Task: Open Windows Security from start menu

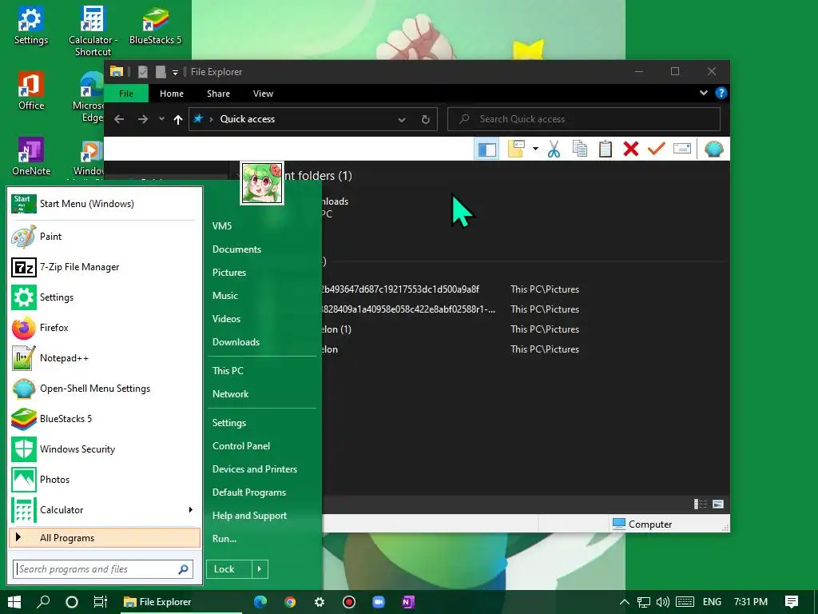Action: tap(105, 449)
